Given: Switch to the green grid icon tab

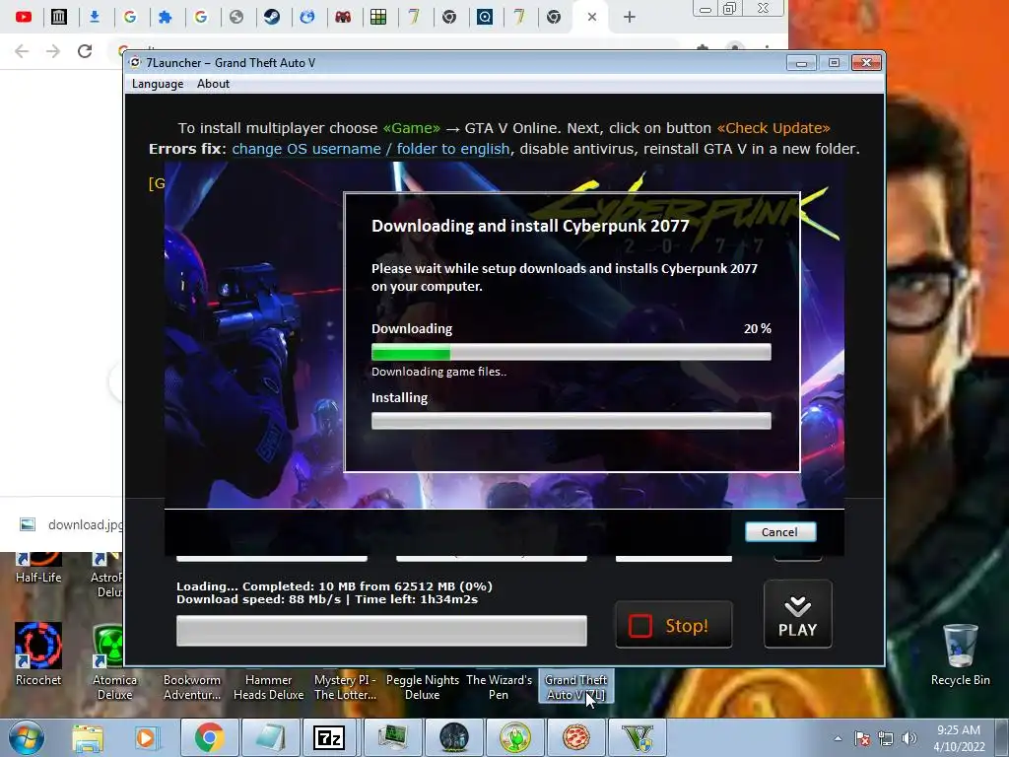Looking at the screenshot, I should pos(378,17).
